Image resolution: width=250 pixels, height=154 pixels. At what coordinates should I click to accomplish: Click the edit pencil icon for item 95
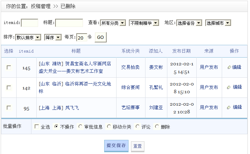point(229,107)
